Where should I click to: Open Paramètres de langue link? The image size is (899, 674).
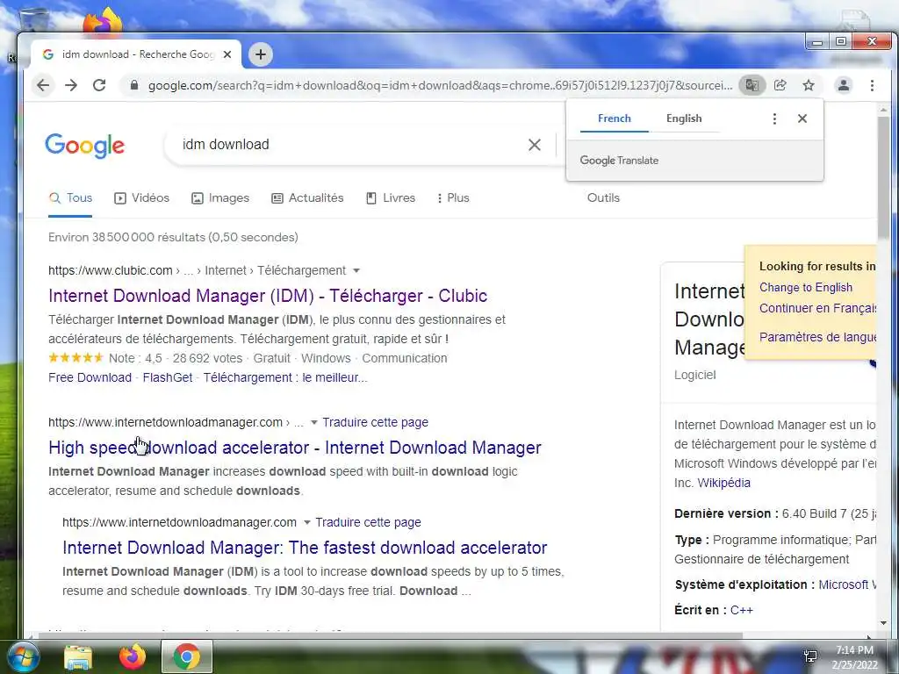817,337
